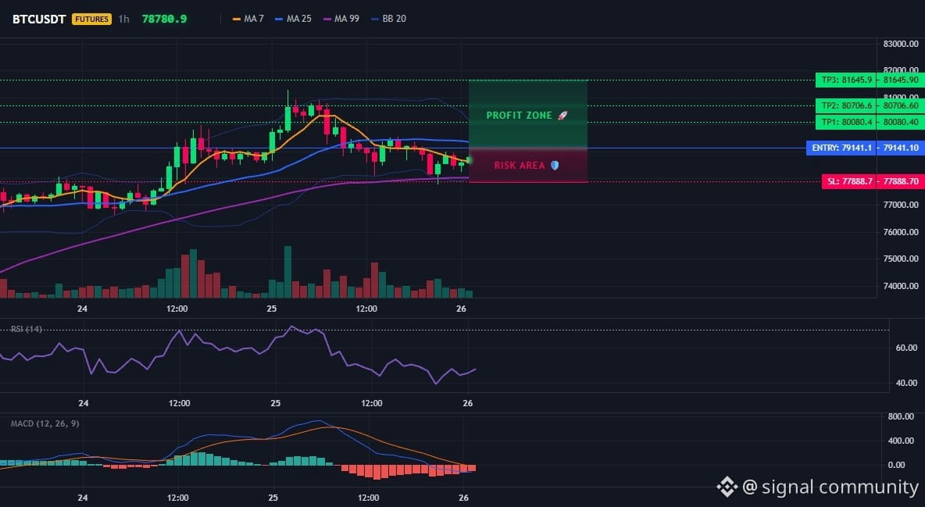Click the orange MA 7 color marker
Screen dimensions: 925x507
(x=237, y=19)
